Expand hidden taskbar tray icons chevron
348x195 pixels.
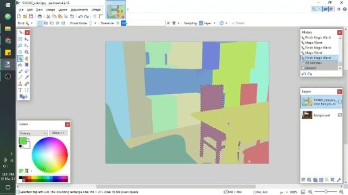[11, 154]
